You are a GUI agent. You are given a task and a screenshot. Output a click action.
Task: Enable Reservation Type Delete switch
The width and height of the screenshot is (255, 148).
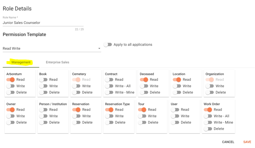(109, 123)
